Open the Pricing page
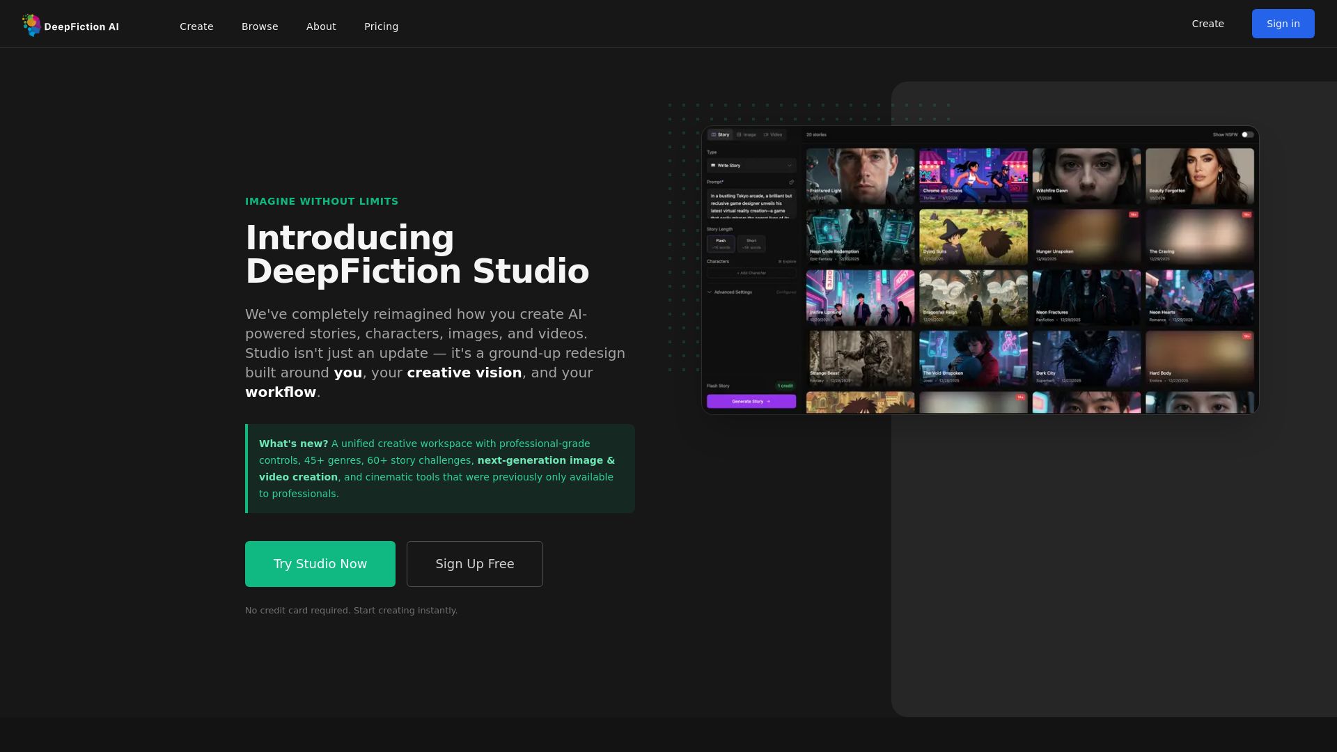1337x752 pixels. (x=381, y=26)
